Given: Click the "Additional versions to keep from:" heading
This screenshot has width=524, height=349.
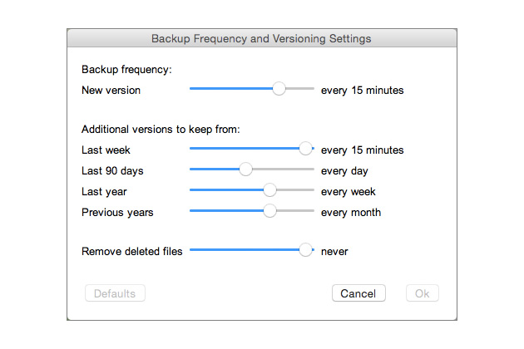Looking at the screenshot, I should (161, 130).
